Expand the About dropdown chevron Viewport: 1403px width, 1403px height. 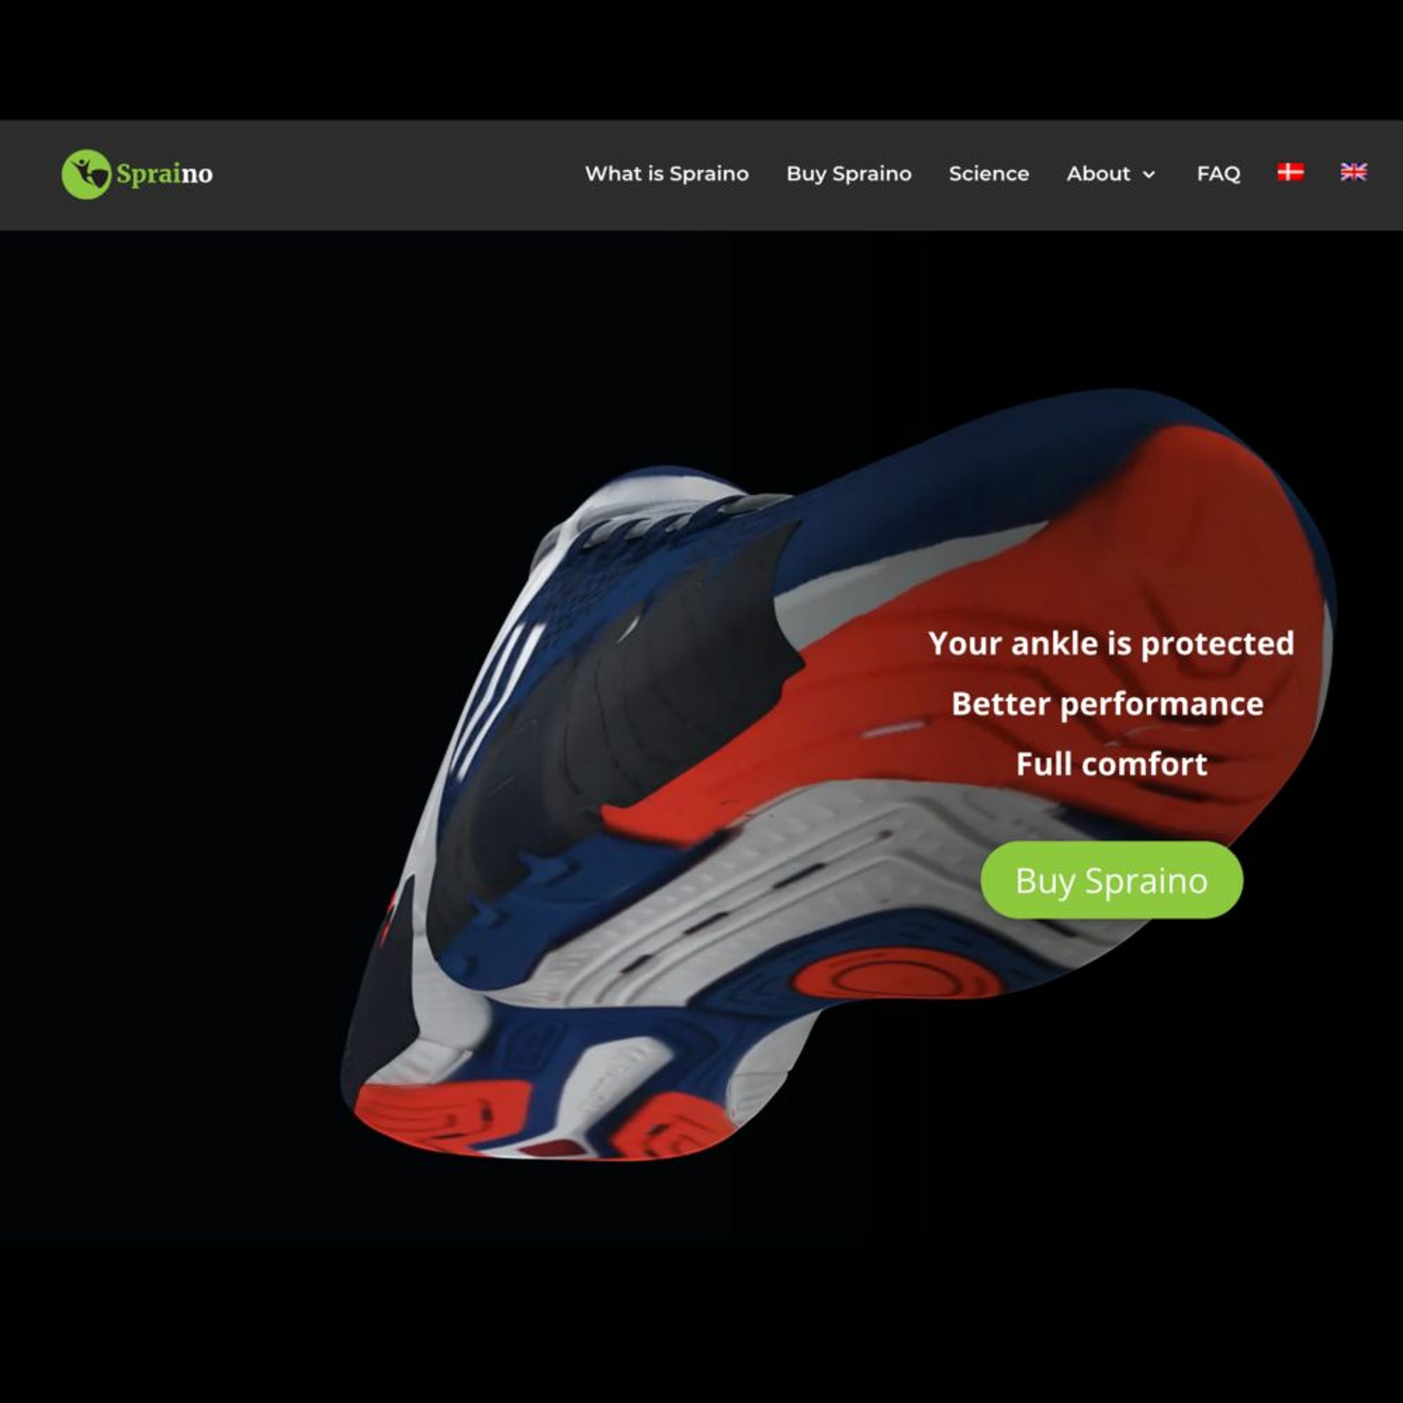pyautogui.click(x=1149, y=174)
